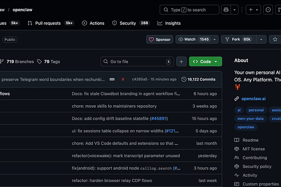Open commit 'chore: move skills to maintainers repository'
Image resolution: width=281 pixels, height=187 pixels.
click(114, 106)
